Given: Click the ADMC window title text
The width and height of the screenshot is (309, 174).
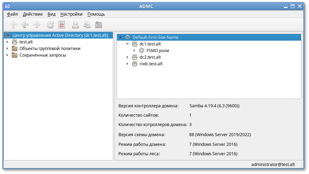Looking at the screenshot, I should click(x=146, y=6).
